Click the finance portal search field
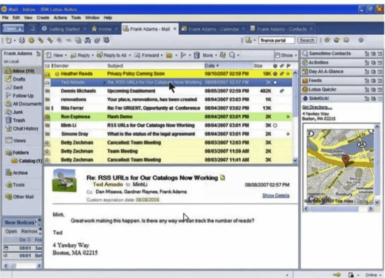Image resolution: width=385 pixels, height=278 pixels. coord(276,40)
